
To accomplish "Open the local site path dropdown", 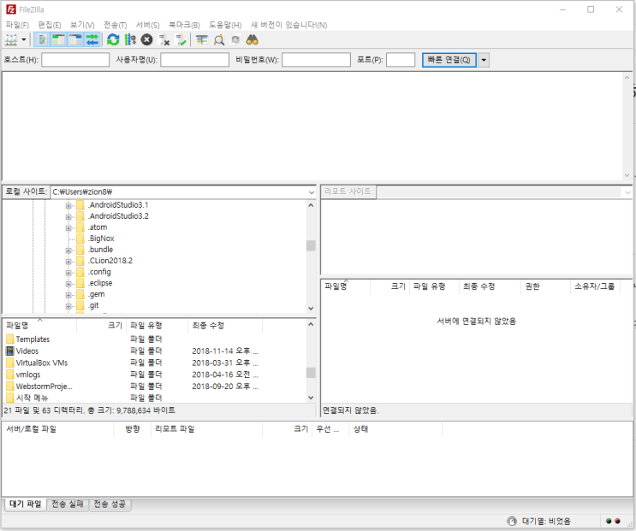I will point(312,192).
